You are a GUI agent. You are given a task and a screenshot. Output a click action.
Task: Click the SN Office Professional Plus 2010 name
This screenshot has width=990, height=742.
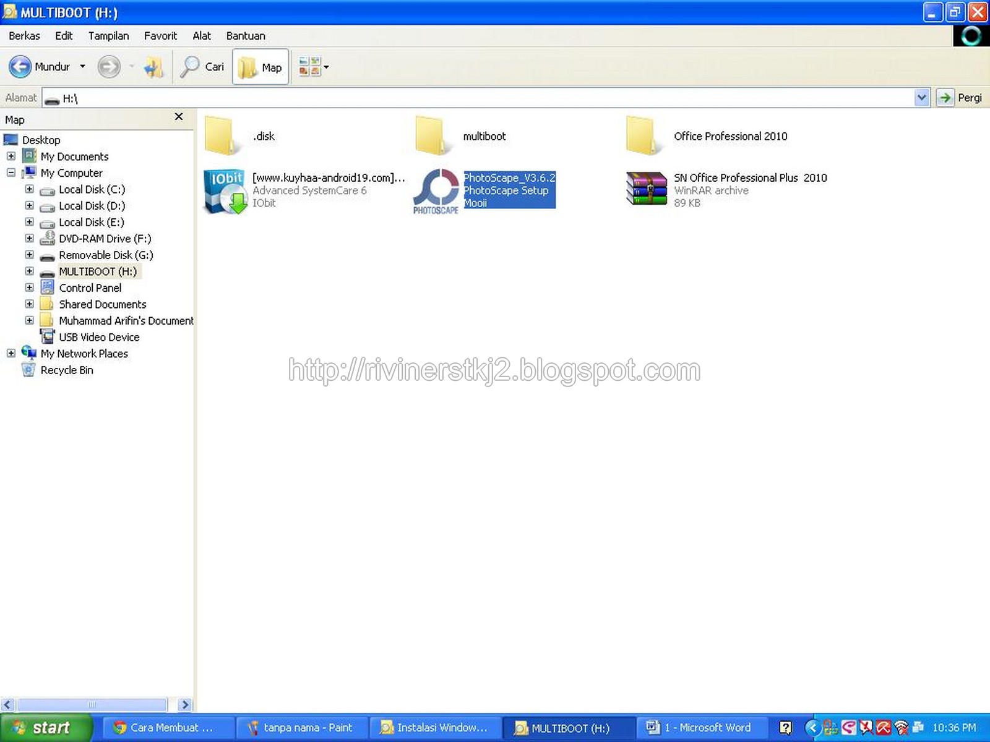coord(751,177)
